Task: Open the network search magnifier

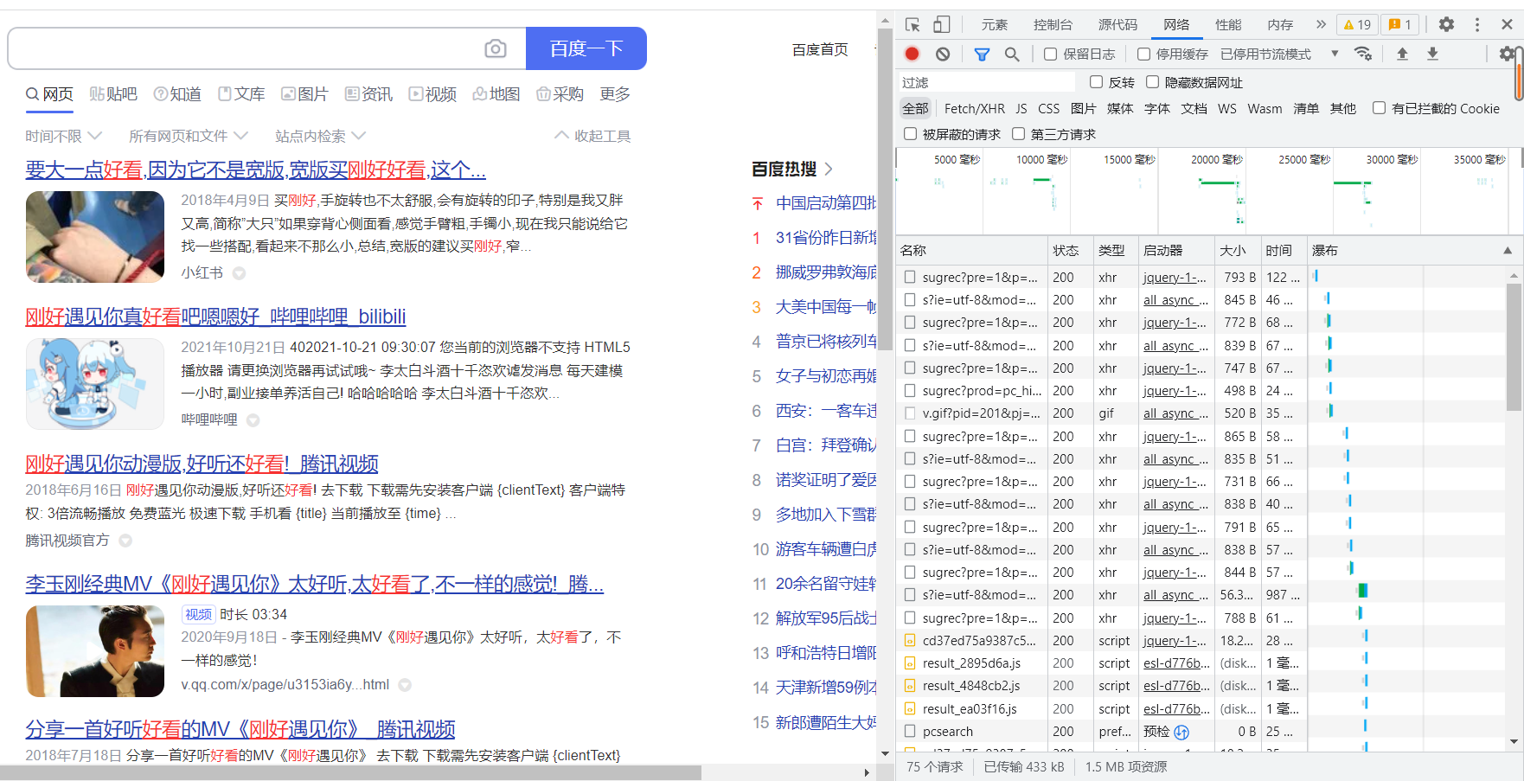Action: coord(1012,54)
